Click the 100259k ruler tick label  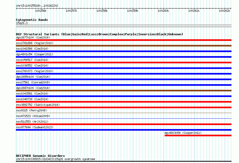click(x=133, y=11)
